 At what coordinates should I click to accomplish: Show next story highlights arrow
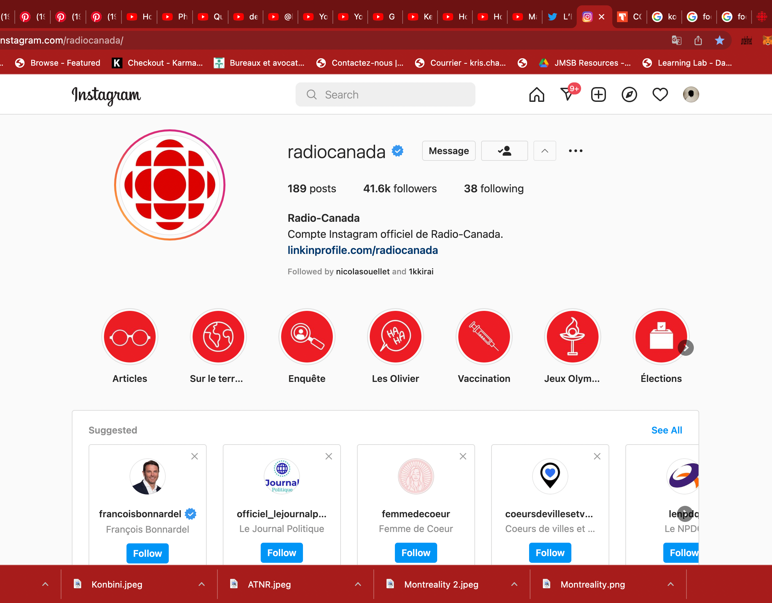point(686,348)
